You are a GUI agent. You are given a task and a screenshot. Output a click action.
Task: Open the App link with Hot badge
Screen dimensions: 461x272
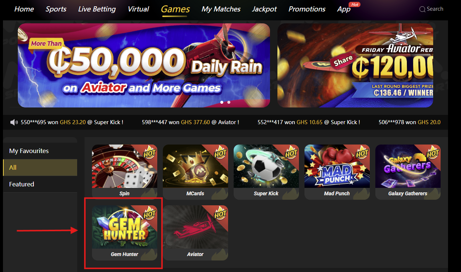click(344, 9)
